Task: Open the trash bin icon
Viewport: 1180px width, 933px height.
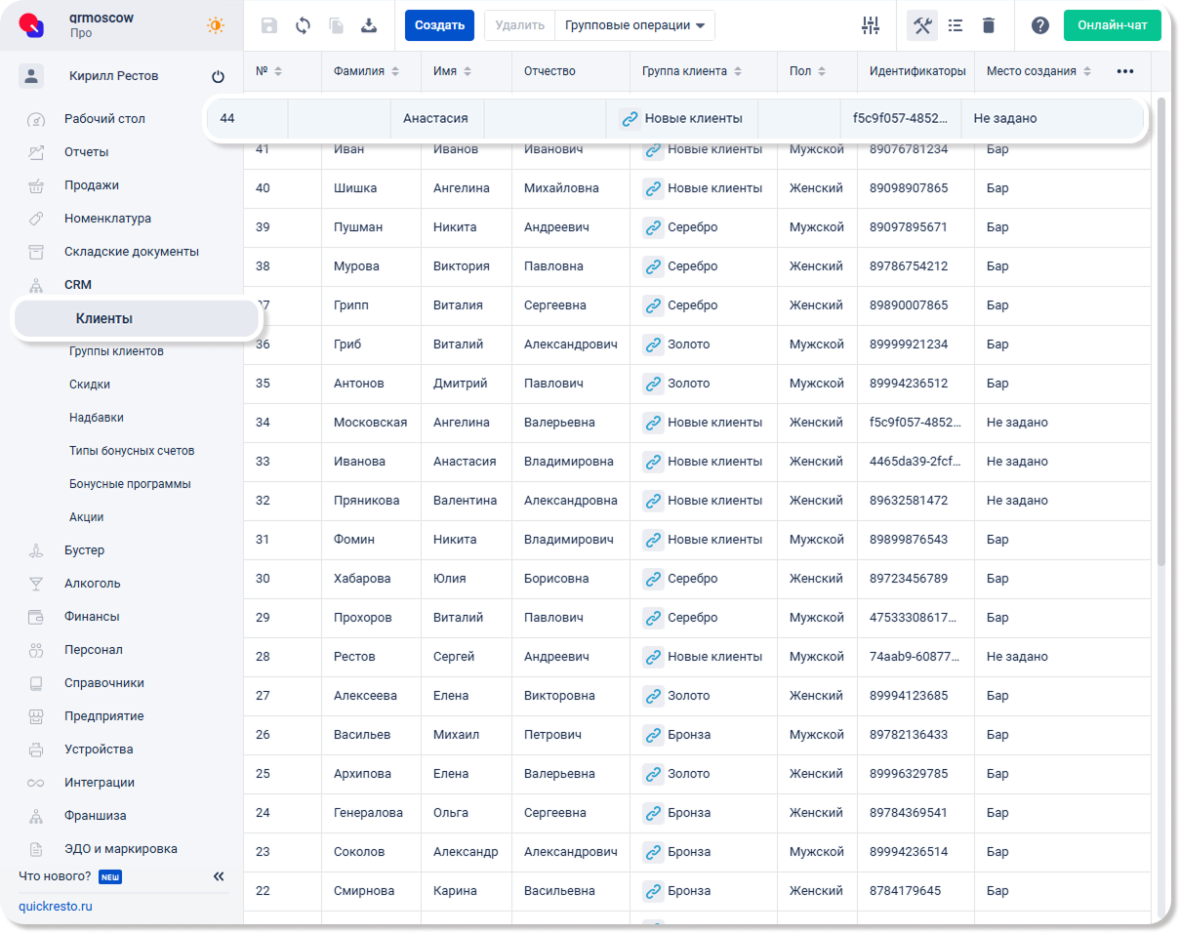Action: [x=989, y=25]
